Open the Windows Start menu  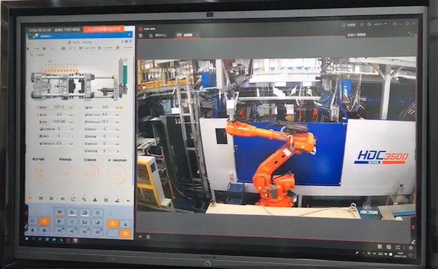(x=28, y=239)
